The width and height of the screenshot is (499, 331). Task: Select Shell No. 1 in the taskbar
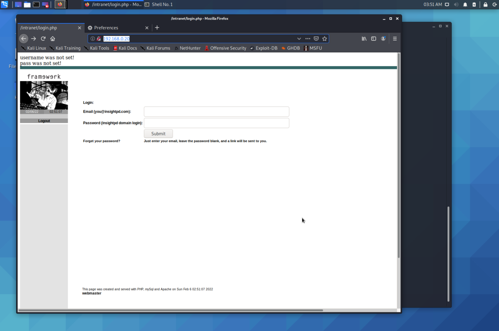[x=159, y=5]
